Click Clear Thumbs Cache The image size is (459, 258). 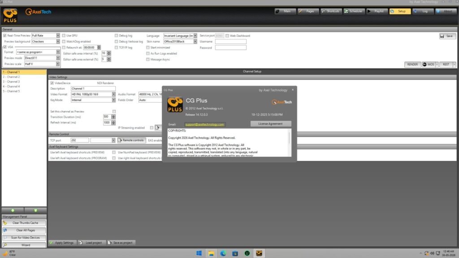coord(24,223)
